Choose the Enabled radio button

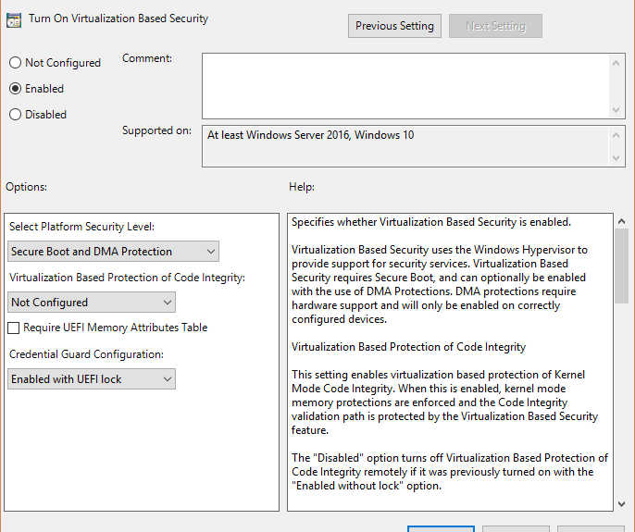coord(15,89)
